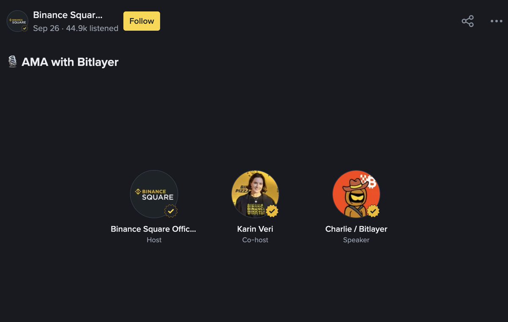This screenshot has width=508, height=322.
Task: Click the Sep 26 · 44.9k listened text
Action: point(76,28)
